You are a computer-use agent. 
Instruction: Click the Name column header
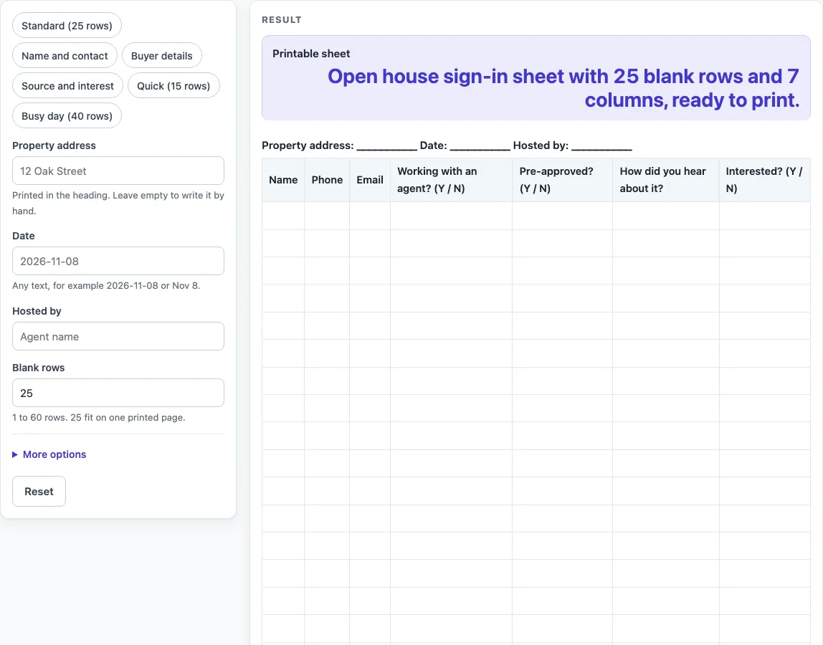click(283, 179)
